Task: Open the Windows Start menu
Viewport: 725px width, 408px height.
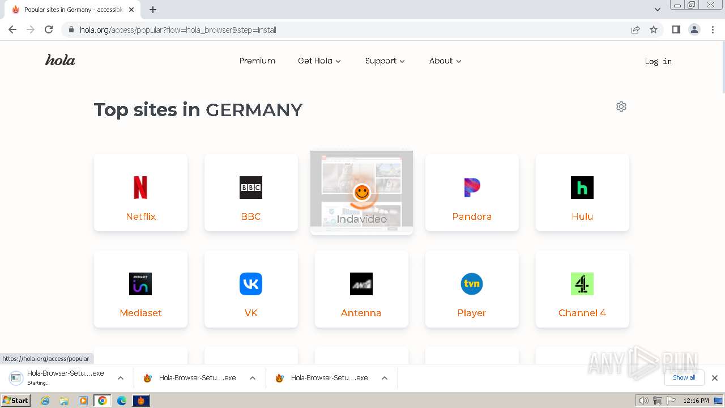Action: click(x=15, y=400)
